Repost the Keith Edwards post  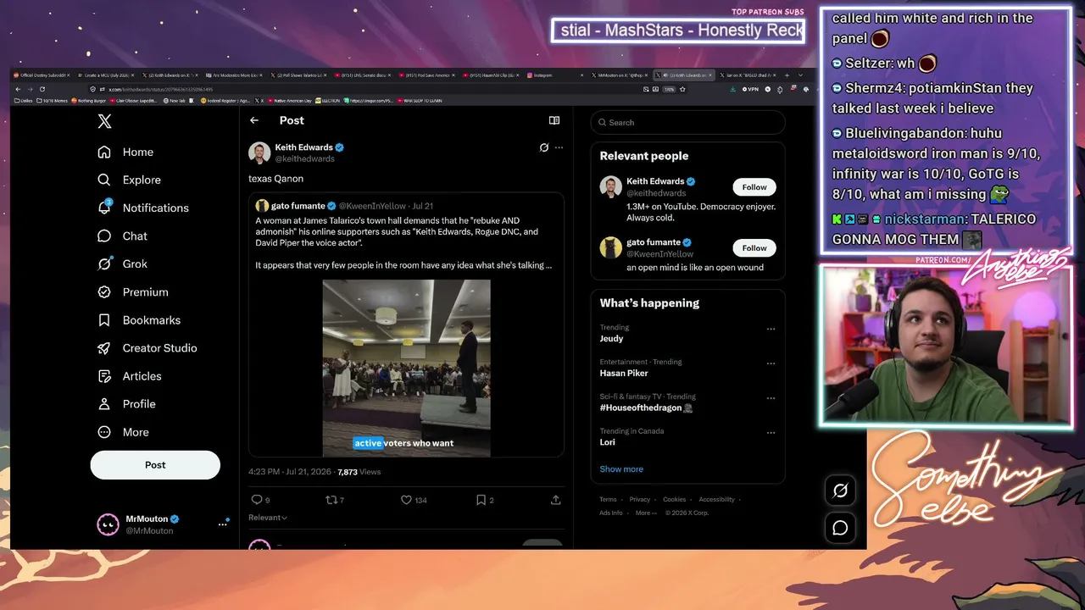point(331,500)
